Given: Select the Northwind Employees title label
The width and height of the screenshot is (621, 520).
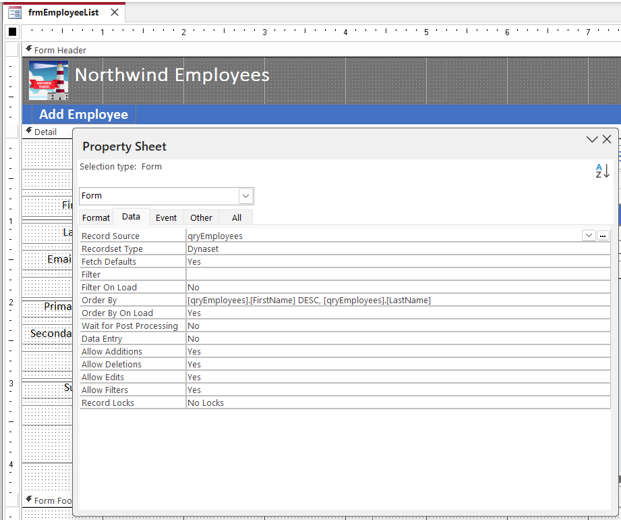Looking at the screenshot, I should coord(172,75).
